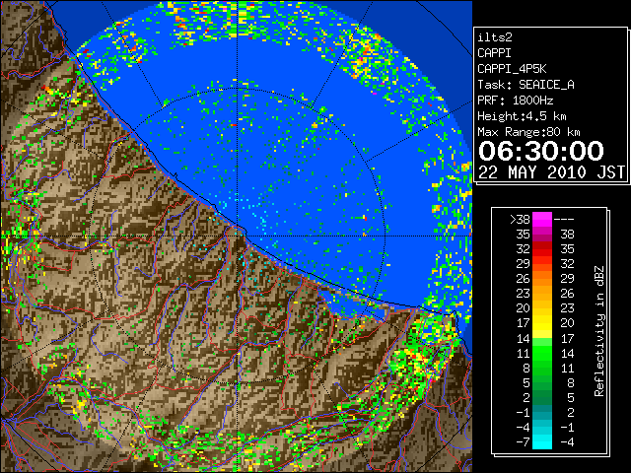The width and height of the screenshot is (631, 473).
Task: Pick the cyan -7 to -4 dBZ swatch
Action: (x=542, y=441)
